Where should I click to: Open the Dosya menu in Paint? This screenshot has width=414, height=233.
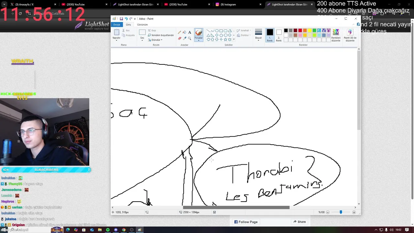[117, 25]
